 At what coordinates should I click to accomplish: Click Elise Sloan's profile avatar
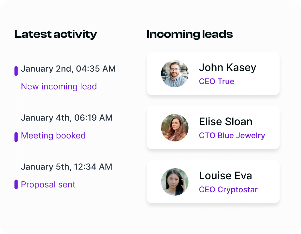pos(175,128)
